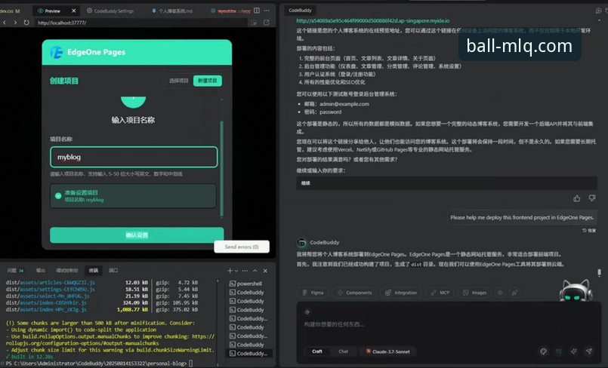608x368 pixels.
Task: Switch to Chat mode
Action: pyautogui.click(x=343, y=351)
